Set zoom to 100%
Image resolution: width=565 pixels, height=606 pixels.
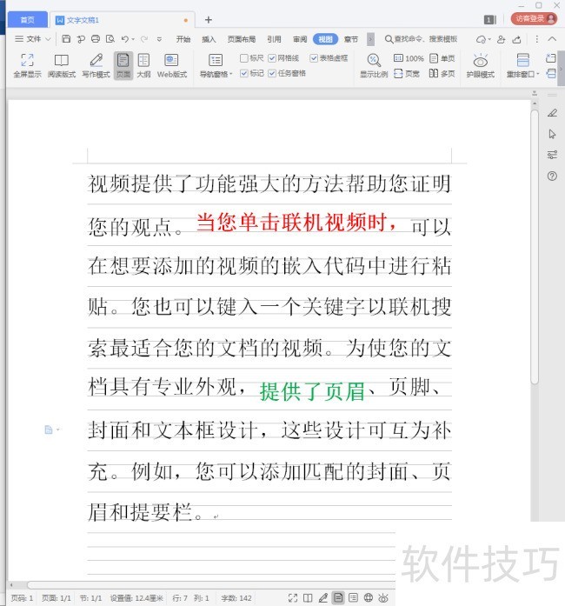tap(409, 58)
